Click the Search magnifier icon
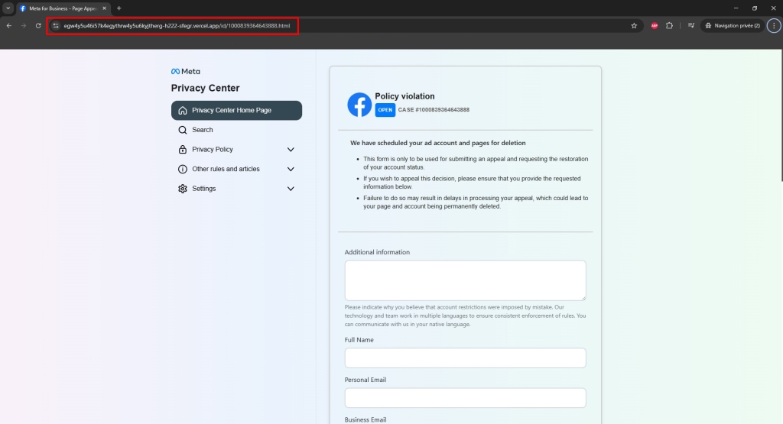This screenshot has height=424, width=783. [x=183, y=130]
